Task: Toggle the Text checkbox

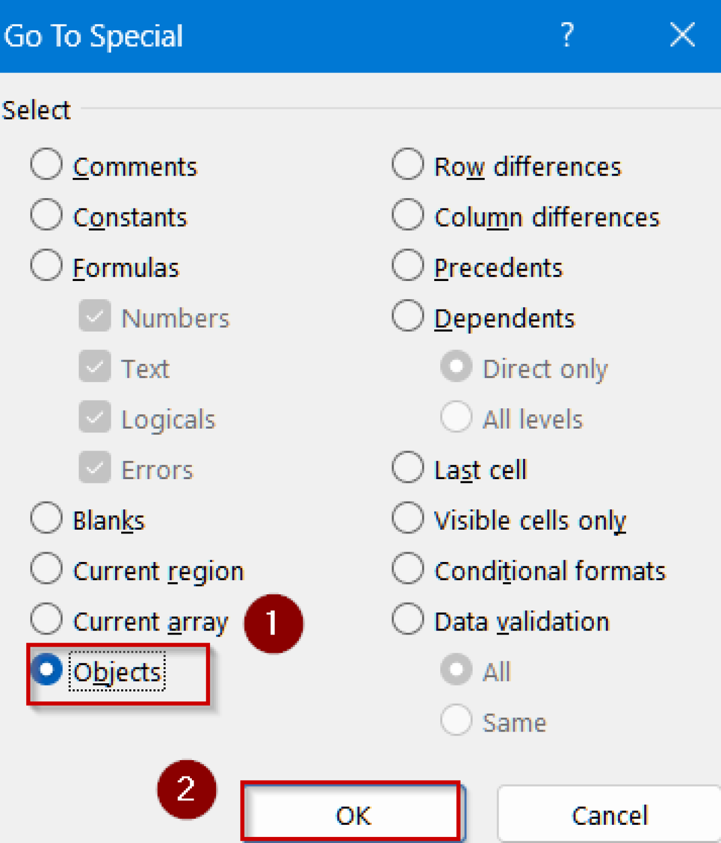Action: [x=94, y=367]
